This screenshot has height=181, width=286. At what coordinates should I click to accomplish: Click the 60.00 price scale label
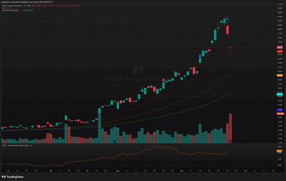pyautogui.click(x=280, y=63)
